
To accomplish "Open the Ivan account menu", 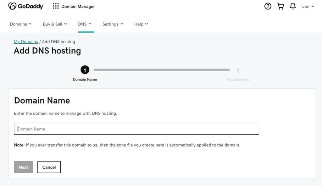I will 308,6.
